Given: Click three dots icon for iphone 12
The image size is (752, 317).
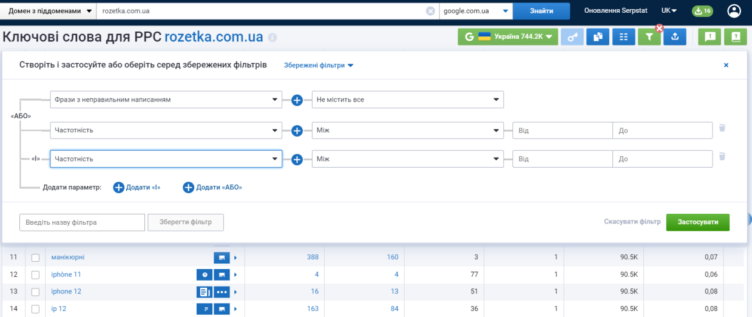Looking at the screenshot, I should pos(222,291).
